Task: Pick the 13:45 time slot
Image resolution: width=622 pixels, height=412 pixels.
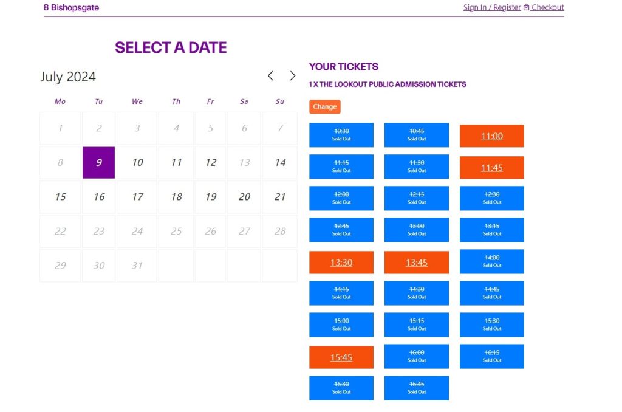Action: pyautogui.click(x=417, y=263)
